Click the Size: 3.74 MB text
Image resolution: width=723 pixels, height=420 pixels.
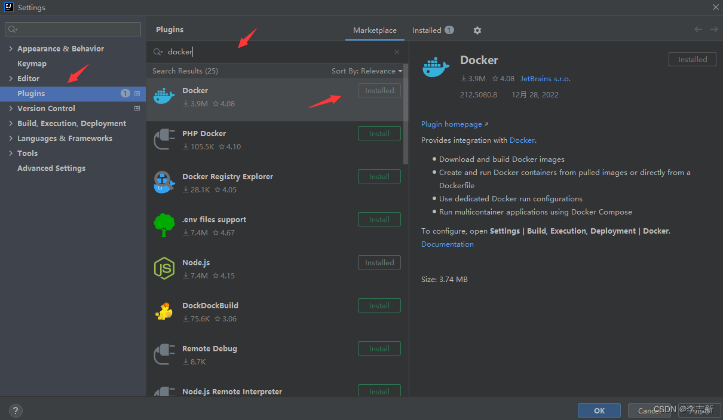coord(445,280)
